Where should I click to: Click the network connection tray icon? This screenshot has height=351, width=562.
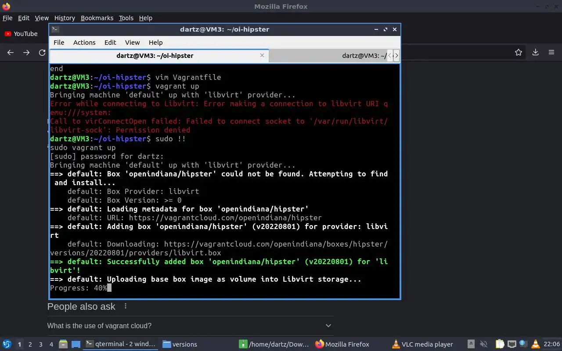tap(512, 344)
